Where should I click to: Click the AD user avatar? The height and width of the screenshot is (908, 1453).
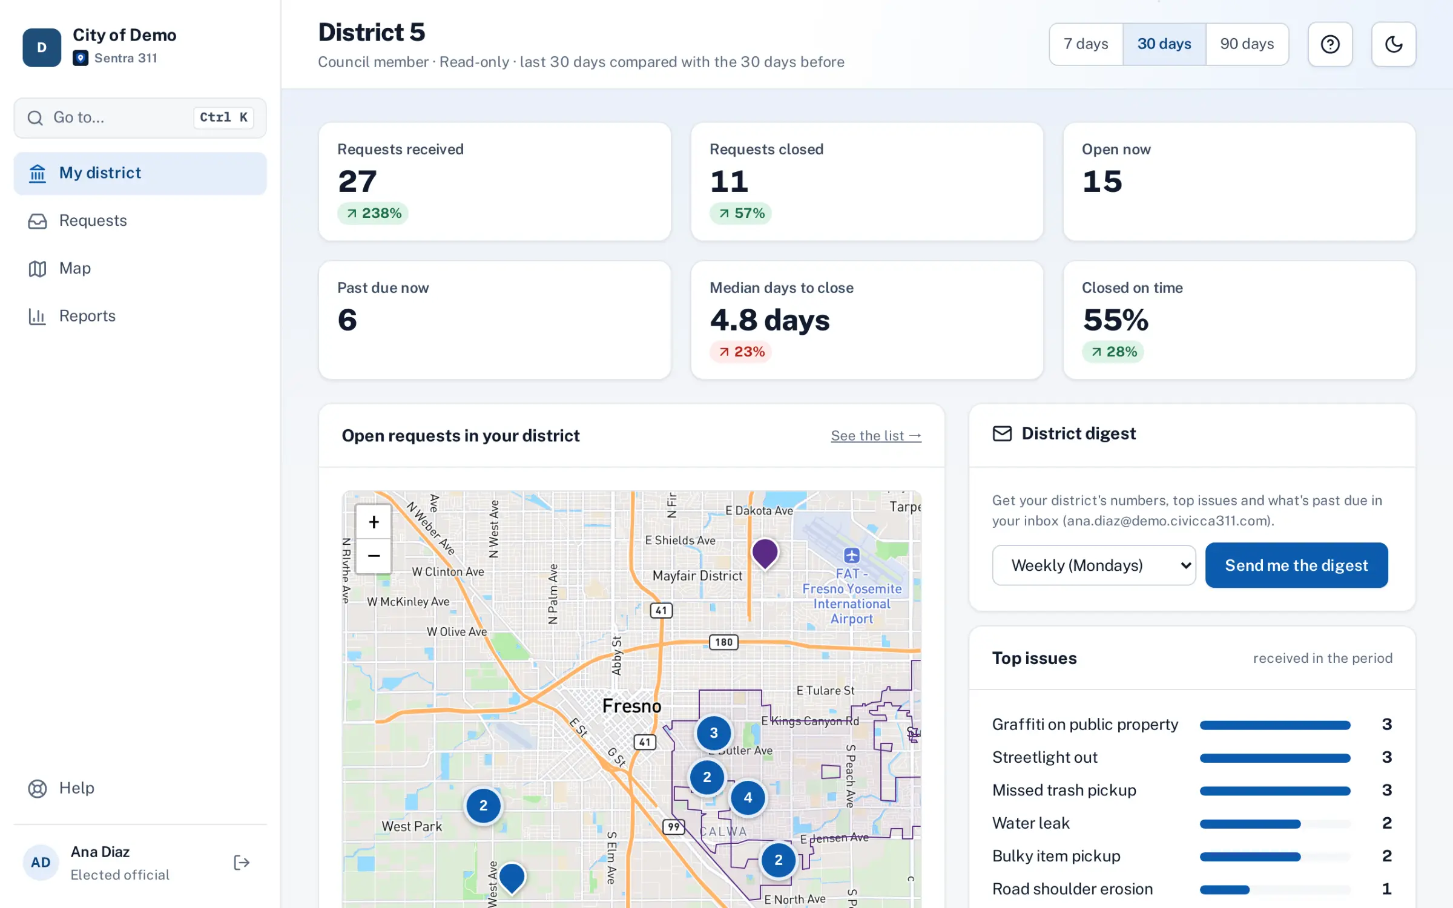tap(41, 863)
